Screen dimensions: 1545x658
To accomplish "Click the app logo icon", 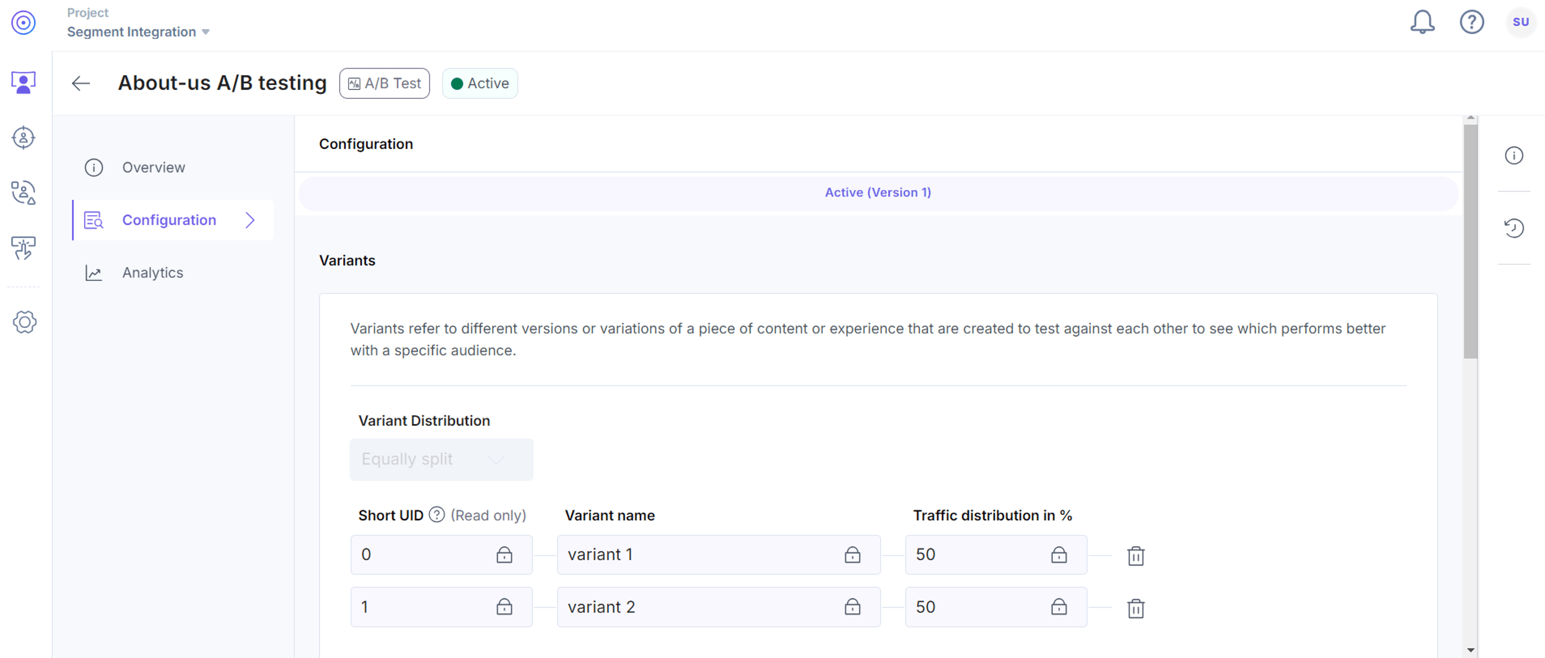I will click(x=23, y=23).
